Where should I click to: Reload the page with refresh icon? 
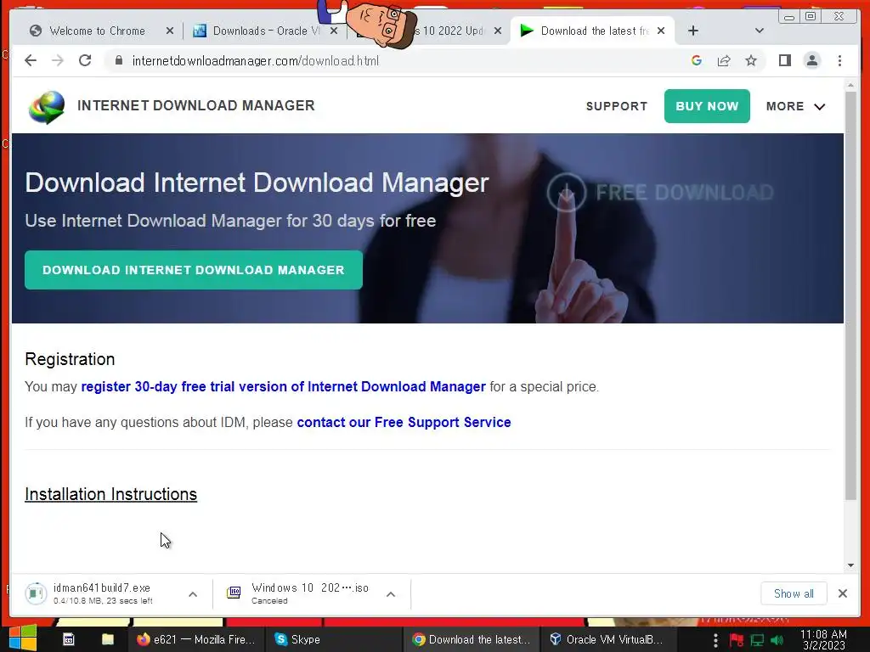click(x=85, y=60)
